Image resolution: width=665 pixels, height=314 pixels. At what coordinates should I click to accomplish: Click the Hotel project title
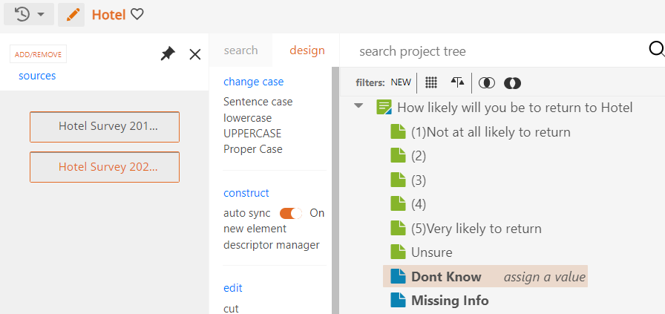tap(108, 15)
